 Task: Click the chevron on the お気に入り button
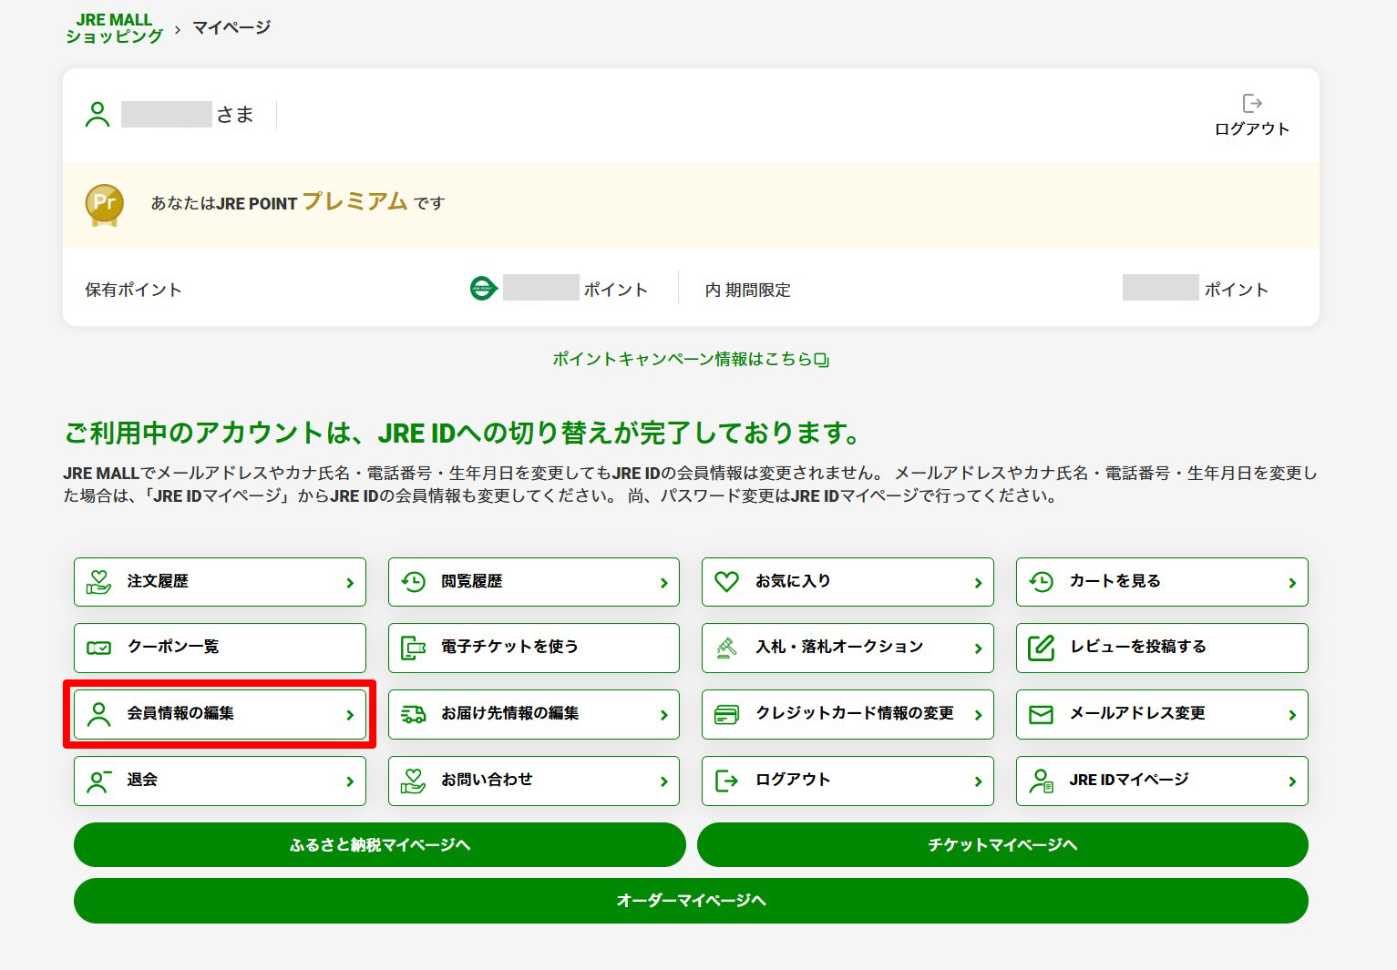pos(978,583)
